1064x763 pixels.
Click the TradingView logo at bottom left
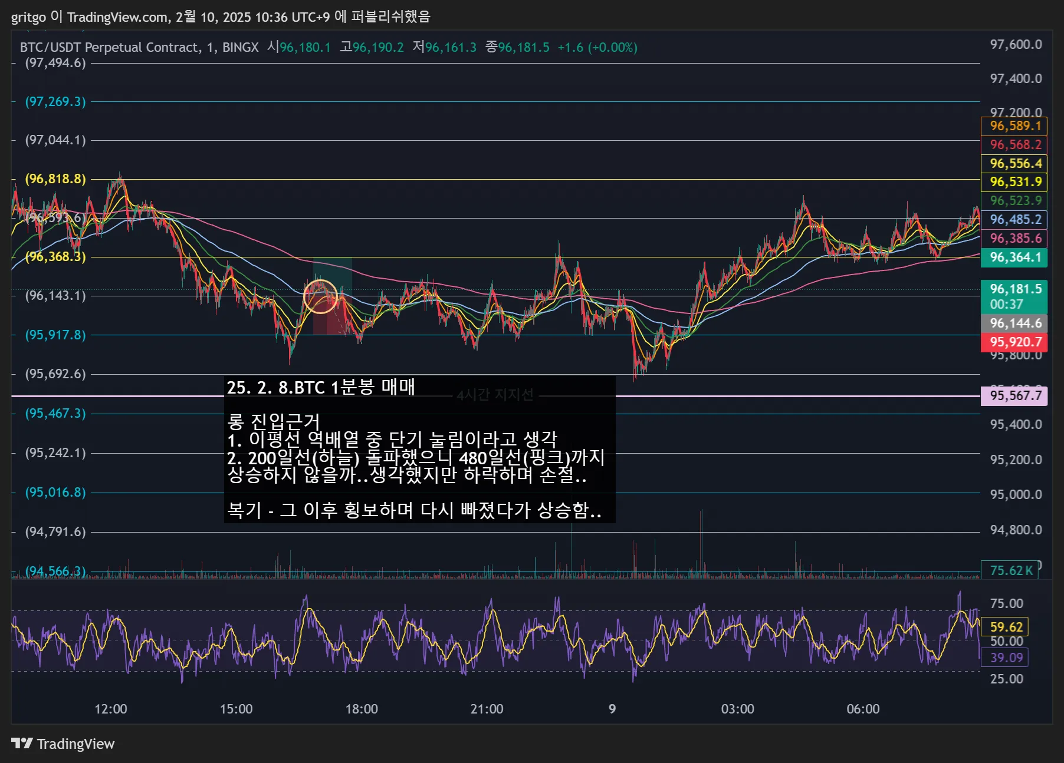click(63, 744)
